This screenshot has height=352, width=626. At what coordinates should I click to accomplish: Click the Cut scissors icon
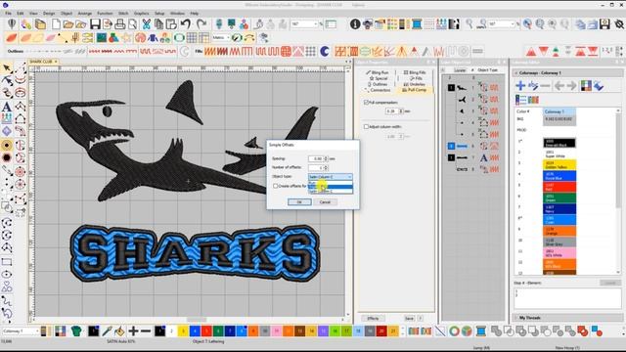(x=146, y=24)
